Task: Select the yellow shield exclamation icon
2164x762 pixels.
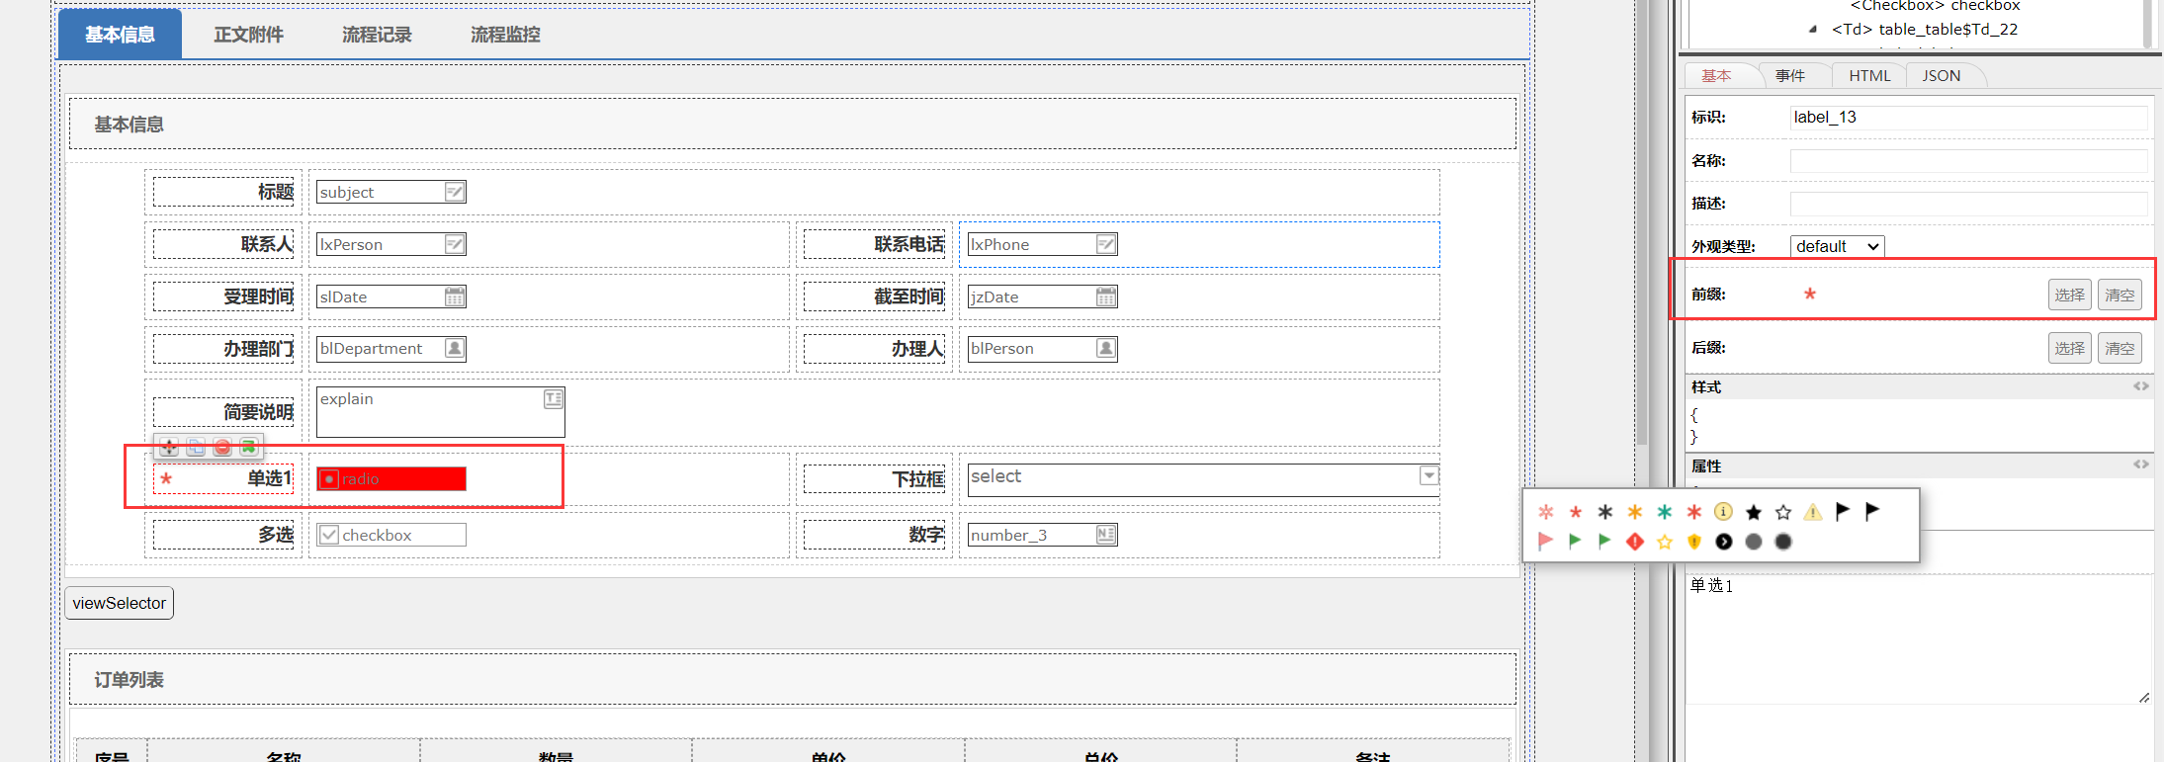Action: pyautogui.click(x=1694, y=542)
